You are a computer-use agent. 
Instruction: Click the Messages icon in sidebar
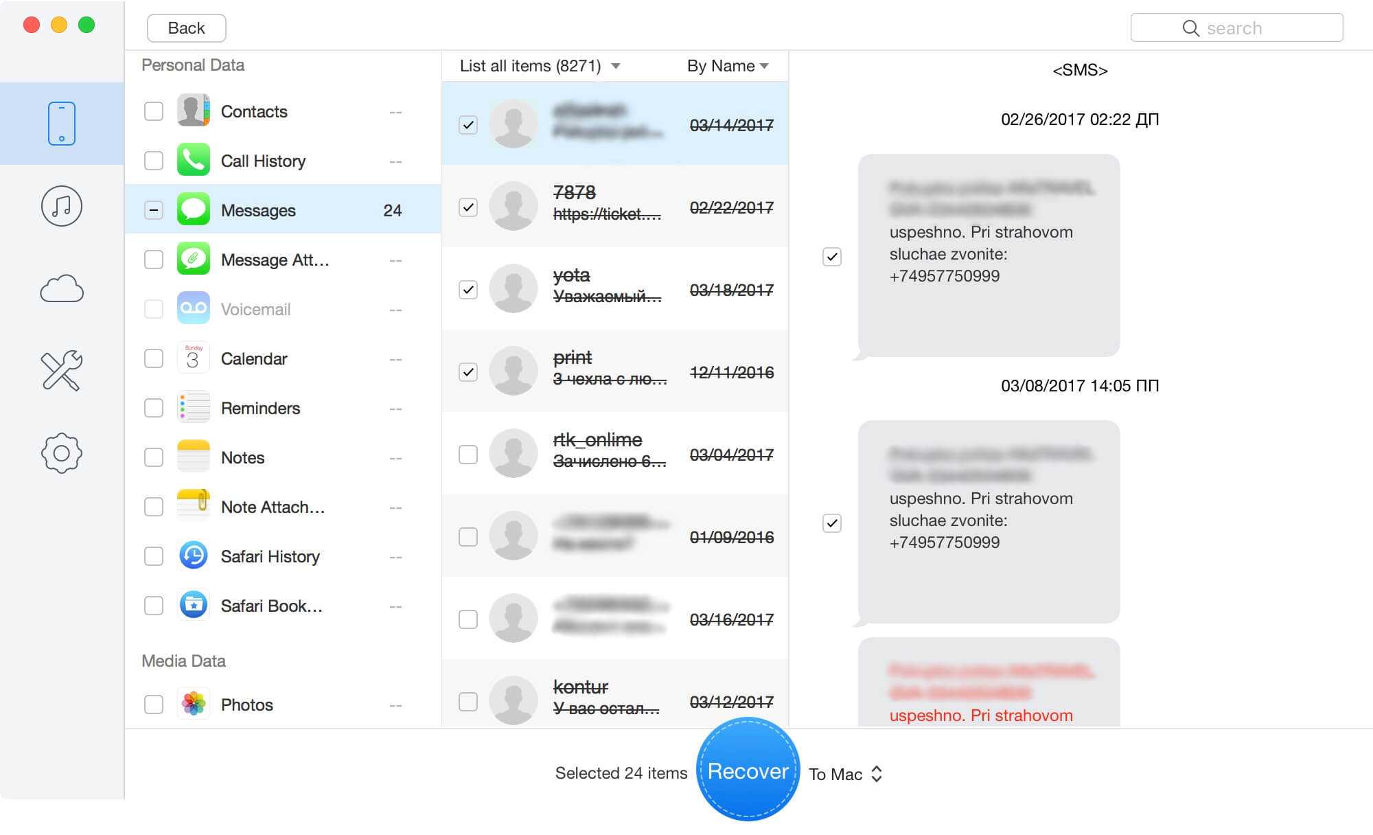click(x=192, y=209)
